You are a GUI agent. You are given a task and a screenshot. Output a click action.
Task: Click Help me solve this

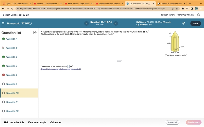14,122
